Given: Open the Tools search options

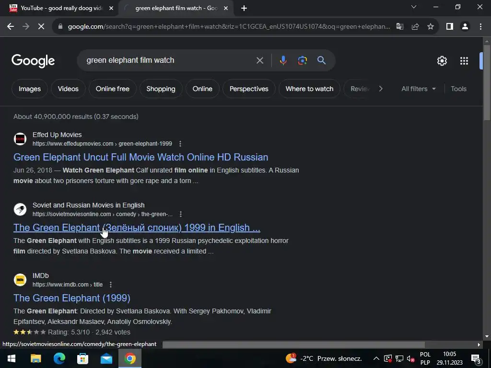Looking at the screenshot, I should click(x=458, y=89).
